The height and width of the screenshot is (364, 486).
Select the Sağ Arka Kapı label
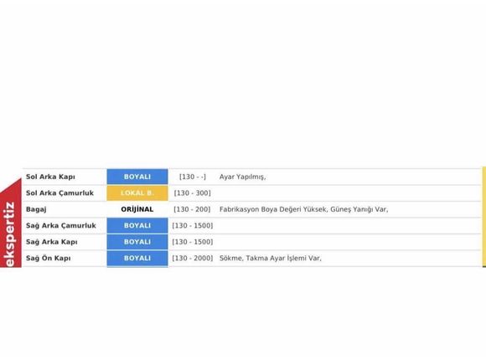(52, 242)
